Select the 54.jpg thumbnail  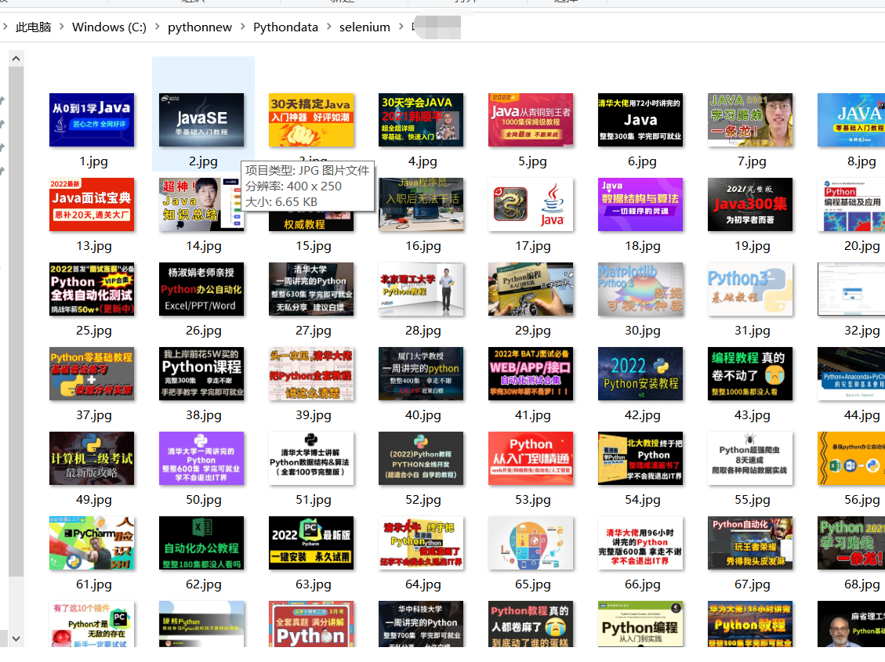point(640,458)
